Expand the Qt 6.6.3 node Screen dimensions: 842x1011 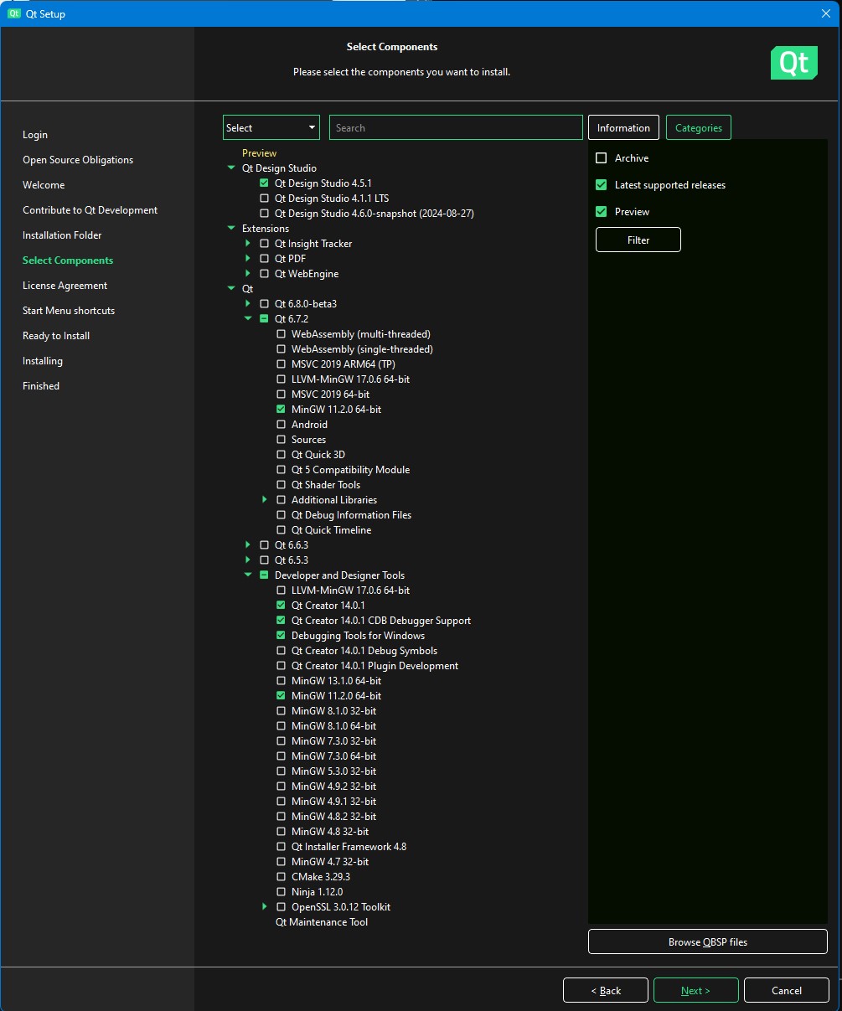point(248,545)
